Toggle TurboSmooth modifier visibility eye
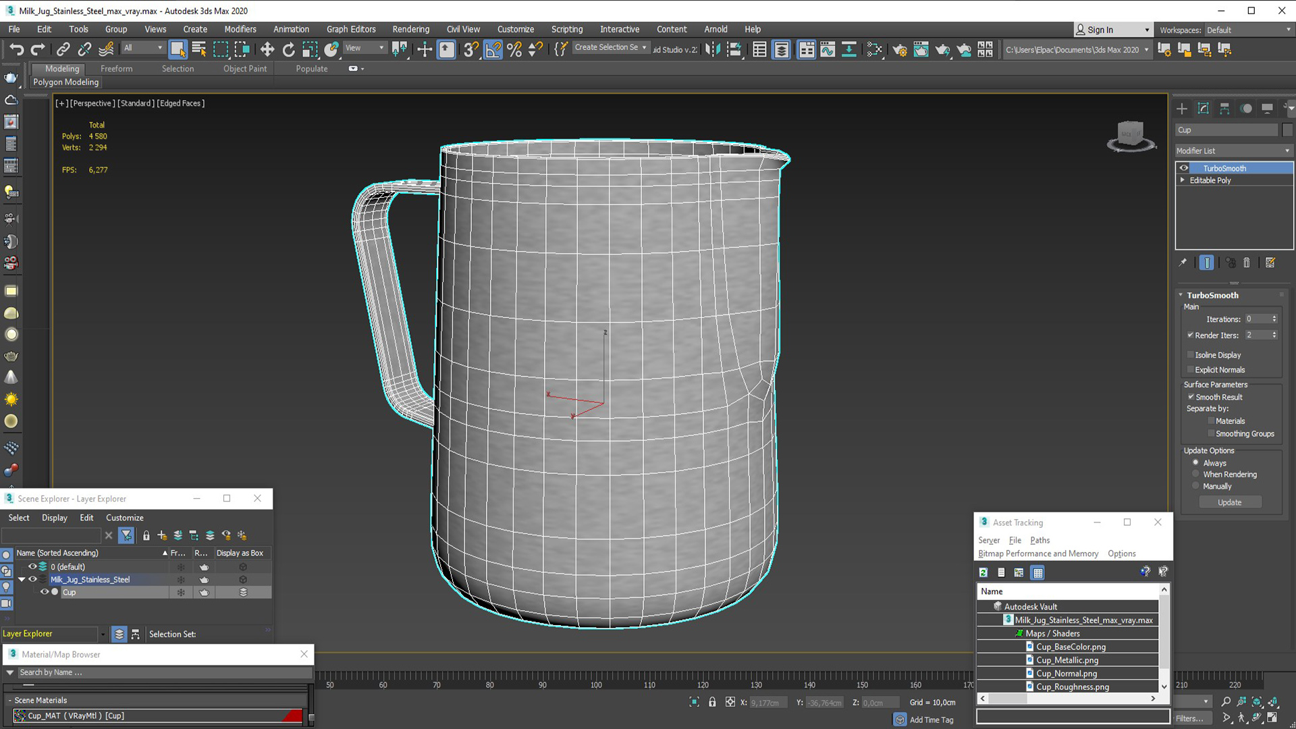Image resolution: width=1296 pixels, height=729 pixels. click(1184, 168)
